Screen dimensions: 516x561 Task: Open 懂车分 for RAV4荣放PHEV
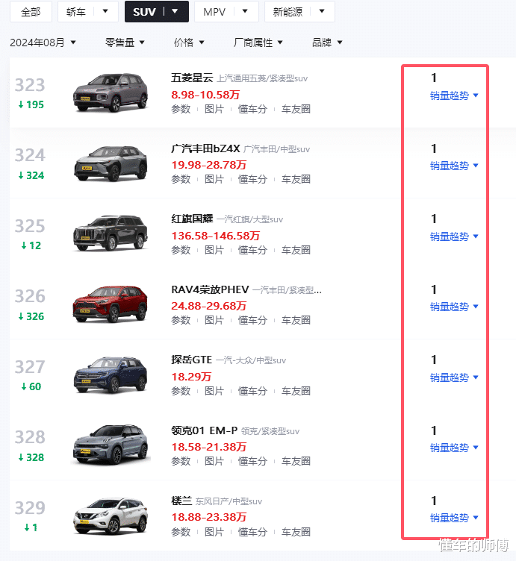tap(253, 320)
